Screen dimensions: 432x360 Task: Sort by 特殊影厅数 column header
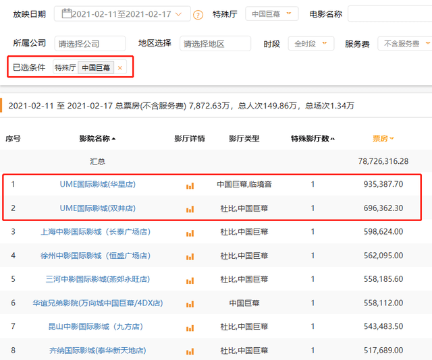tap(313, 138)
